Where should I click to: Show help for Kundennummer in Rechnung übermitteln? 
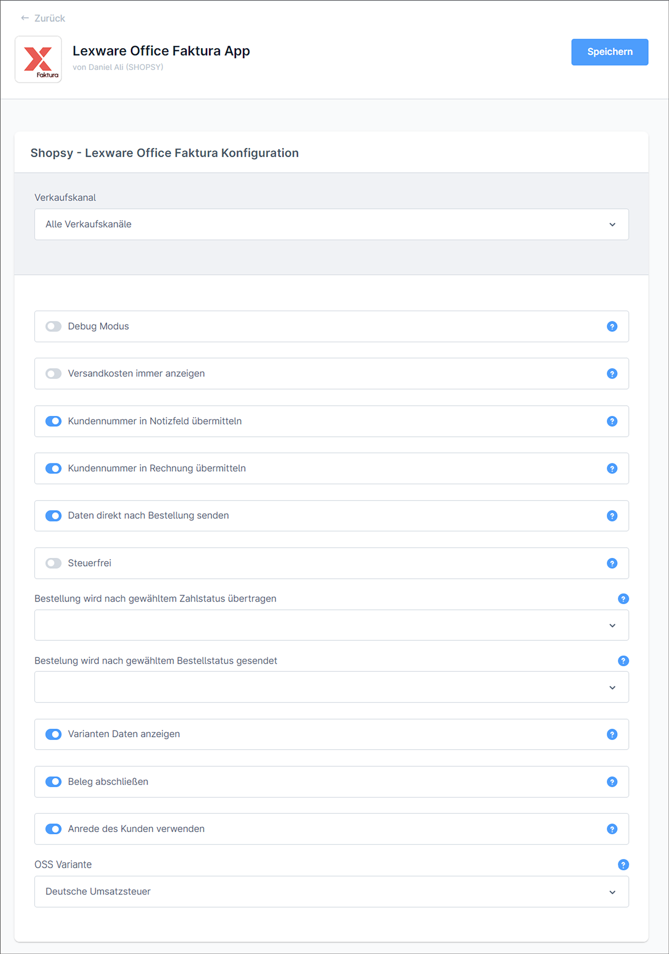click(612, 468)
